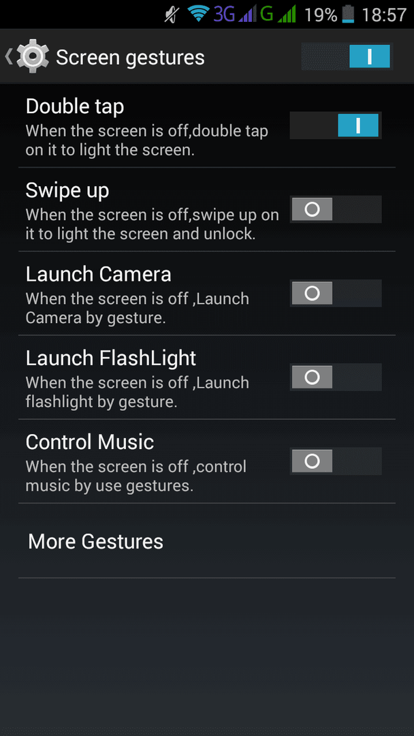The image size is (414, 736).
Task: Turn off the Screen gestures master switch
Action: [346, 57]
